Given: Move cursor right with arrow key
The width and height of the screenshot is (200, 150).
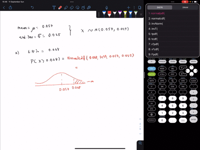Looking at the screenshot, I should click(x=195, y=71).
